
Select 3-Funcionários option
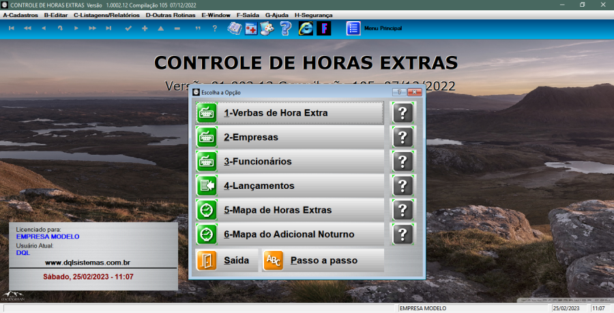click(x=289, y=162)
